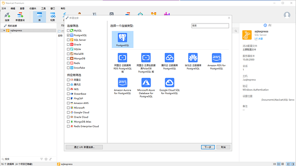Close the new connection dialog
The height and width of the screenshot is (166, 296).
[x=229, y=18]
